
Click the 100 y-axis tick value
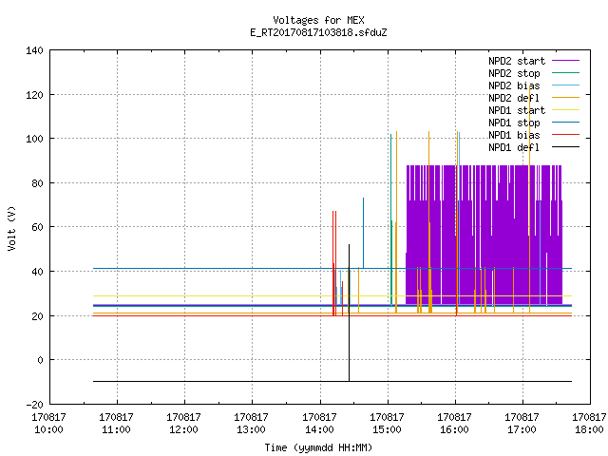pos(34,139)
